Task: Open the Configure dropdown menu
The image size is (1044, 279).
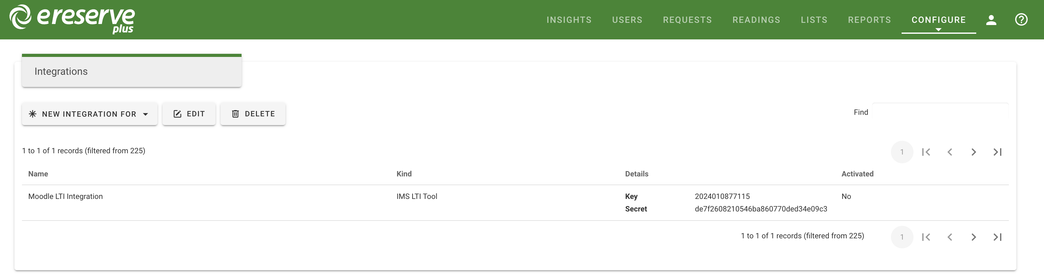Action: [938, 20]
